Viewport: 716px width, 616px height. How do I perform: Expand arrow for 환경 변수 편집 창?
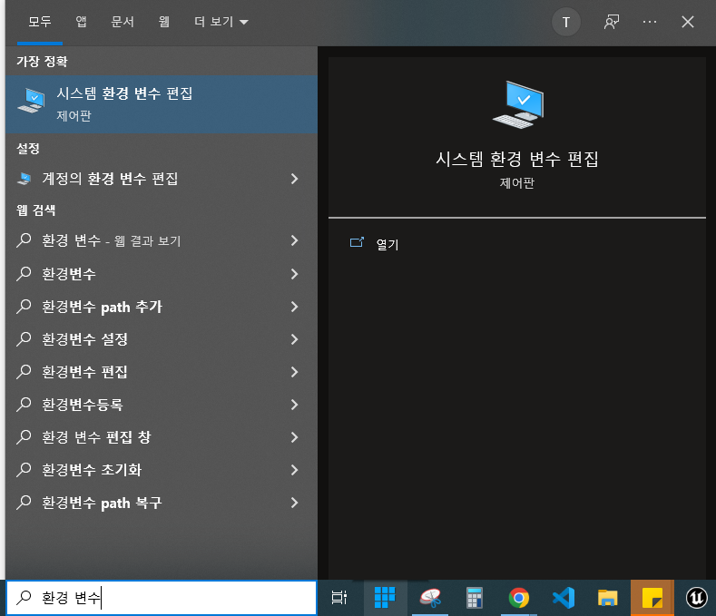point(295,437)
